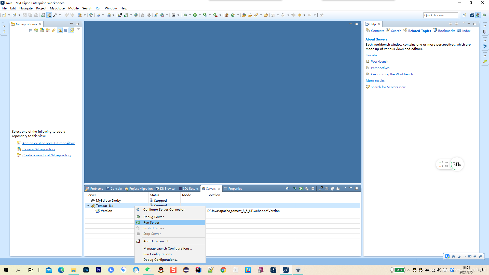Screen dimensions: 489x275
Task: Click the Workbench help hyperlink
Action: pos(379,61)
